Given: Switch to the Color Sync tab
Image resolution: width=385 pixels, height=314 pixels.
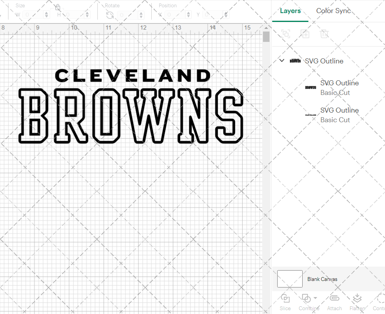Looking at the screenshot, I should point(333,11).
